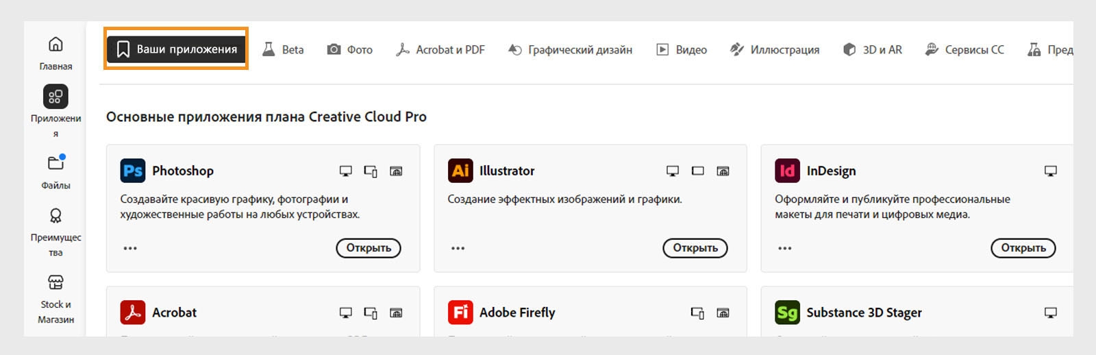Screen dimensions: 1096x355
Task: Click Illustrator's desktop platform icon
Action: coord(673,171)
